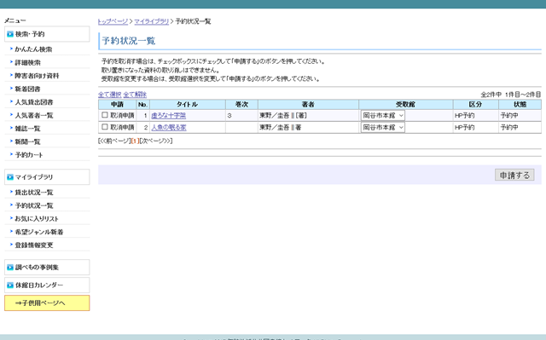Open 人気貸出図書 menu item
This screenshot has width=546, height=340.
pos(34,102)
